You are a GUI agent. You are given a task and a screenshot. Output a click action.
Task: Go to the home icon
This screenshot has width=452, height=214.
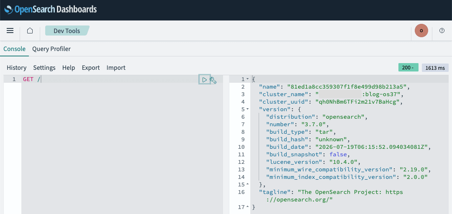click(30, 31)
